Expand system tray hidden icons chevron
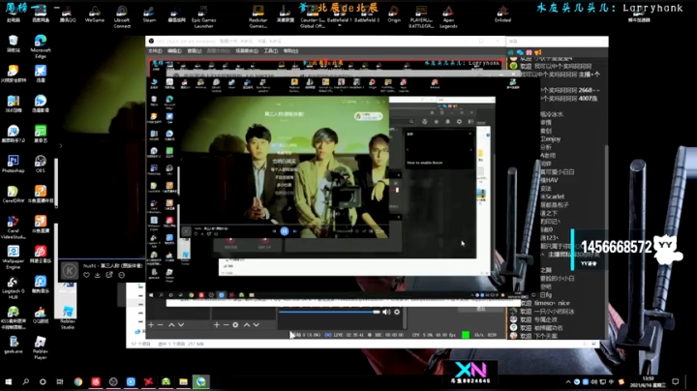This screenshot has height=391, width=697. coord(568,381)
